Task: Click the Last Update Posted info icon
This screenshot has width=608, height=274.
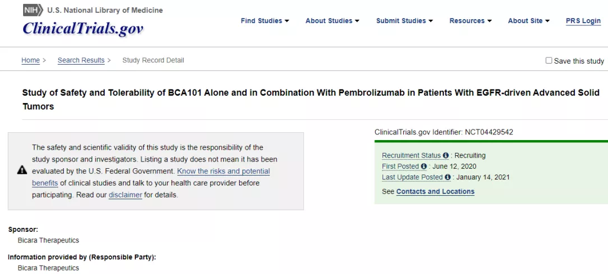Action: (x=447, y=177)
